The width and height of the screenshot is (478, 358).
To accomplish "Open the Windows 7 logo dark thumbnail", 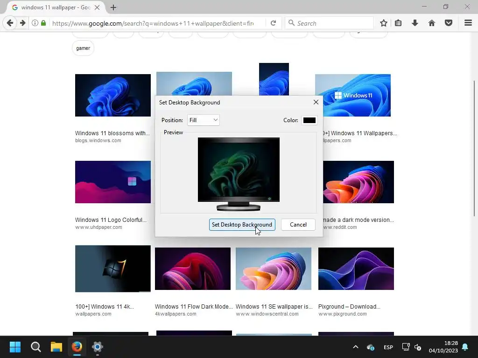I will (113, 268).
